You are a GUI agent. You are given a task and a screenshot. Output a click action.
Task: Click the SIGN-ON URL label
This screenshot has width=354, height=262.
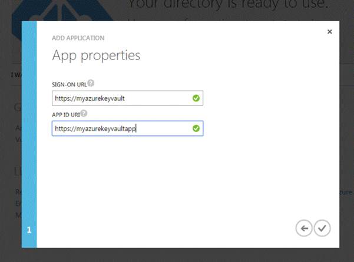click(70, 85)
